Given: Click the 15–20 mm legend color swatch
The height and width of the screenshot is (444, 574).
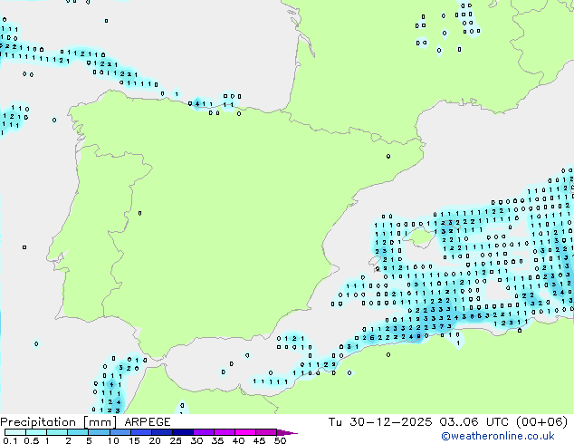Looking at the screenshot, I should [x=140, y=432].
